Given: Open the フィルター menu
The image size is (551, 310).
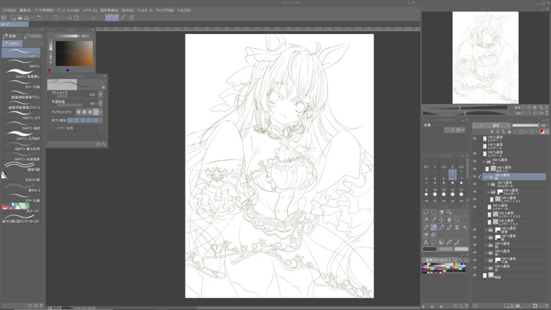Looking at the screenshot, I should (144, 10).
